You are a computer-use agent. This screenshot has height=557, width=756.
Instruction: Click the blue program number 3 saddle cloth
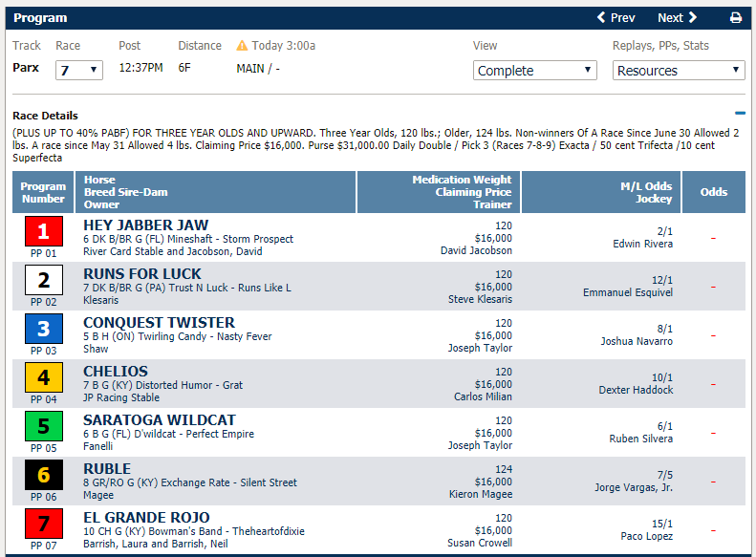[44, 329]
